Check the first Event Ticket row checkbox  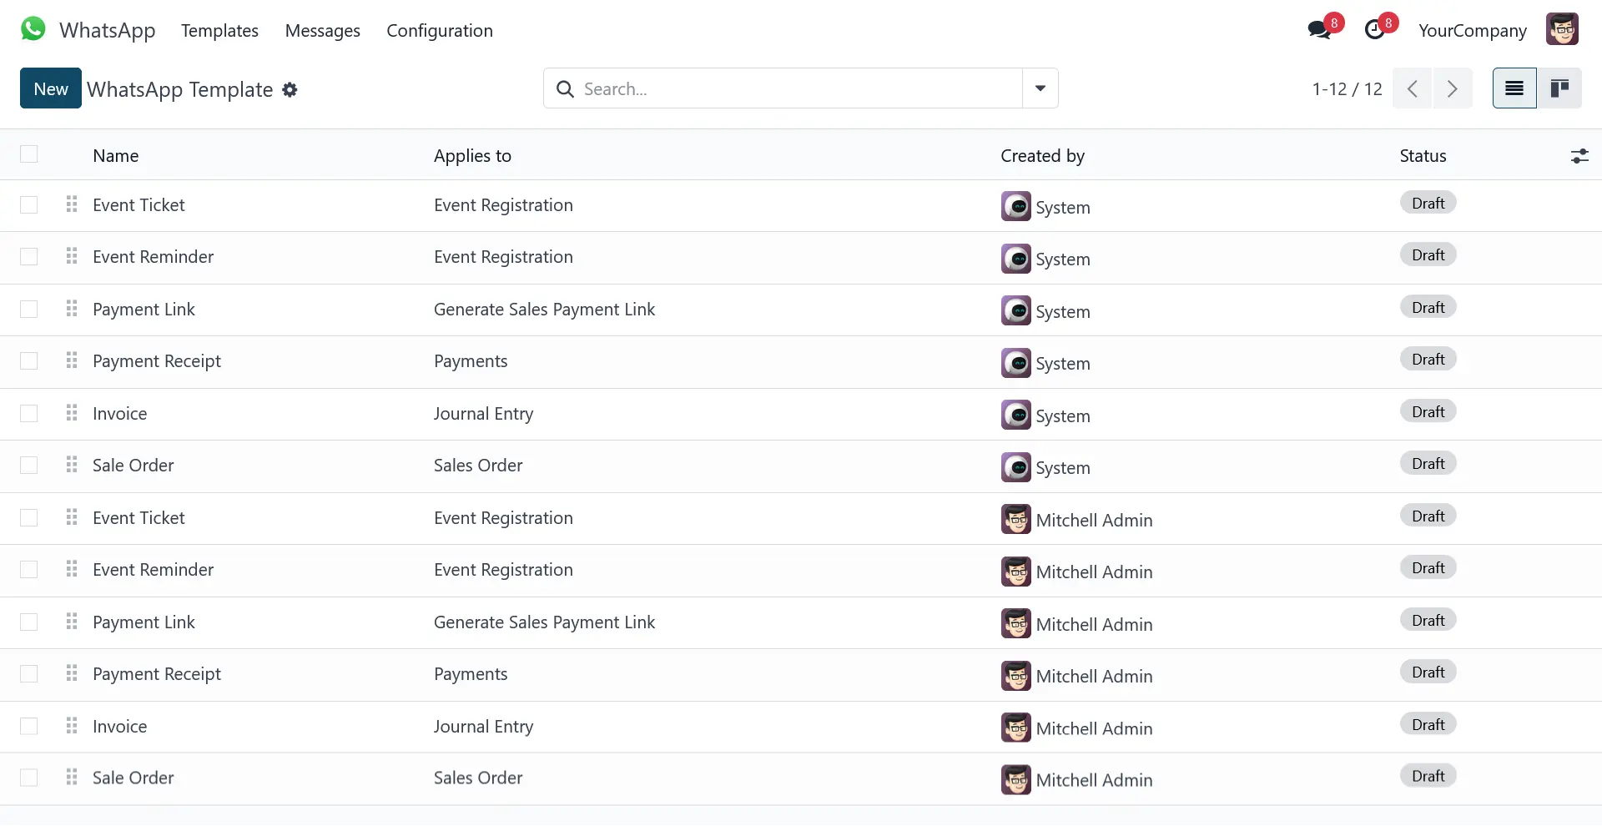tap(29, 205)
